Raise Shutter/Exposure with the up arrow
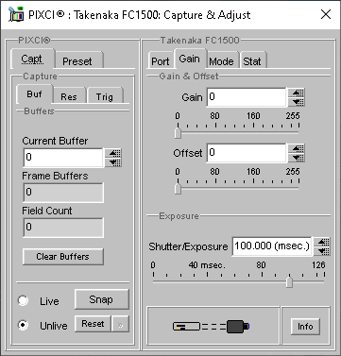This screenshot has width=341, height=356. pyautogui.click(x=322, y=242)
